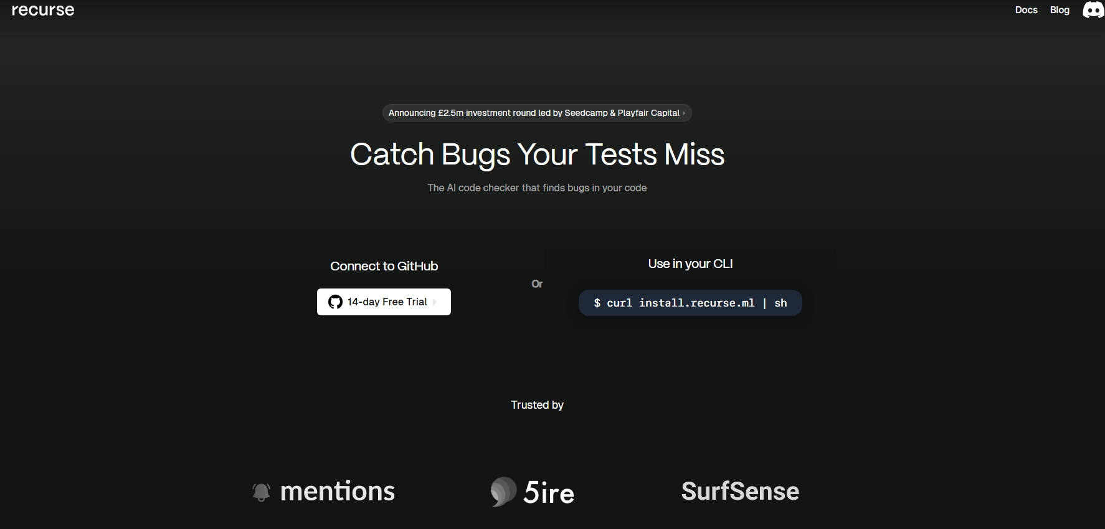Click the mentions wordmark text

[338, 492]
